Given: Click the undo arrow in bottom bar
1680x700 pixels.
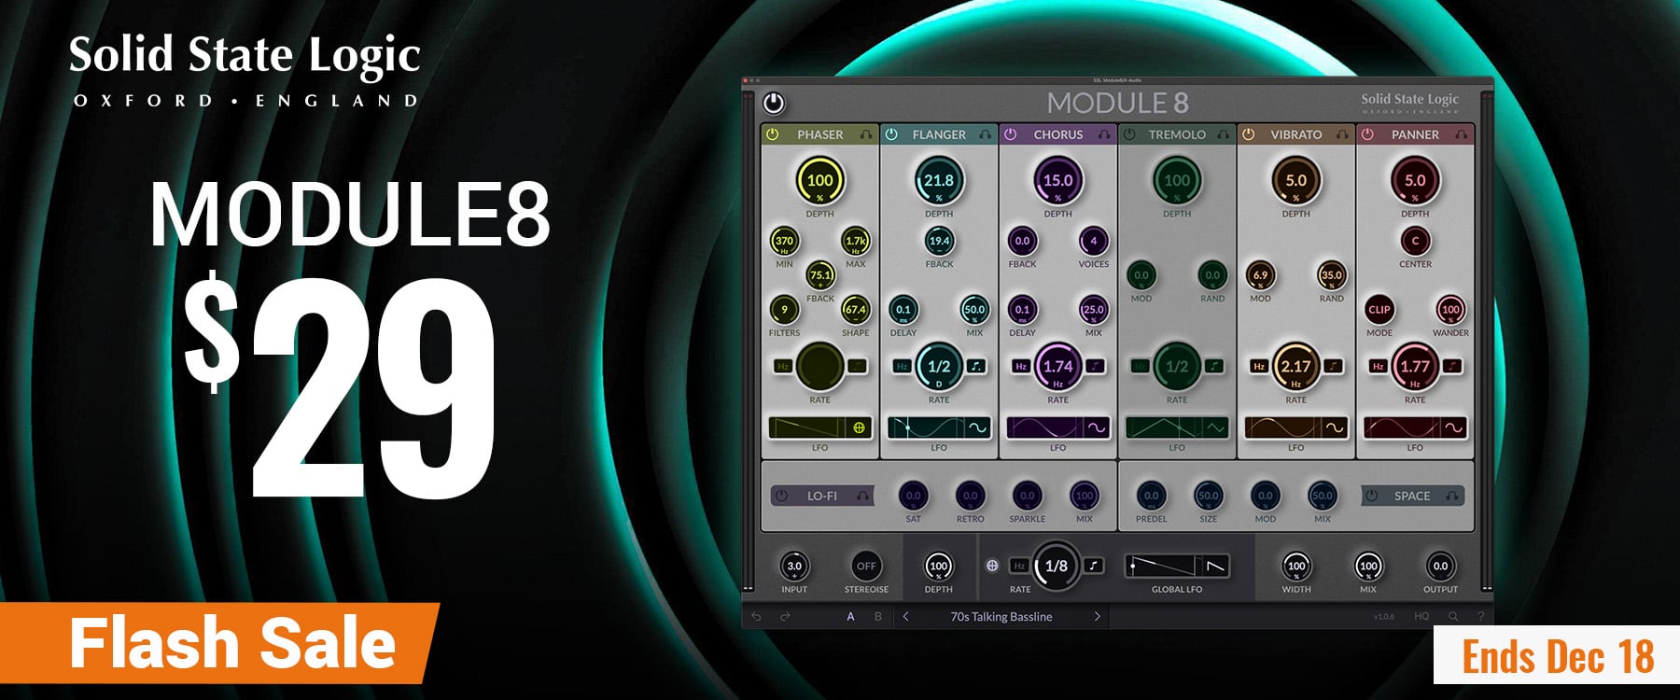Looking at the screenshot, I should coord(757,617).
